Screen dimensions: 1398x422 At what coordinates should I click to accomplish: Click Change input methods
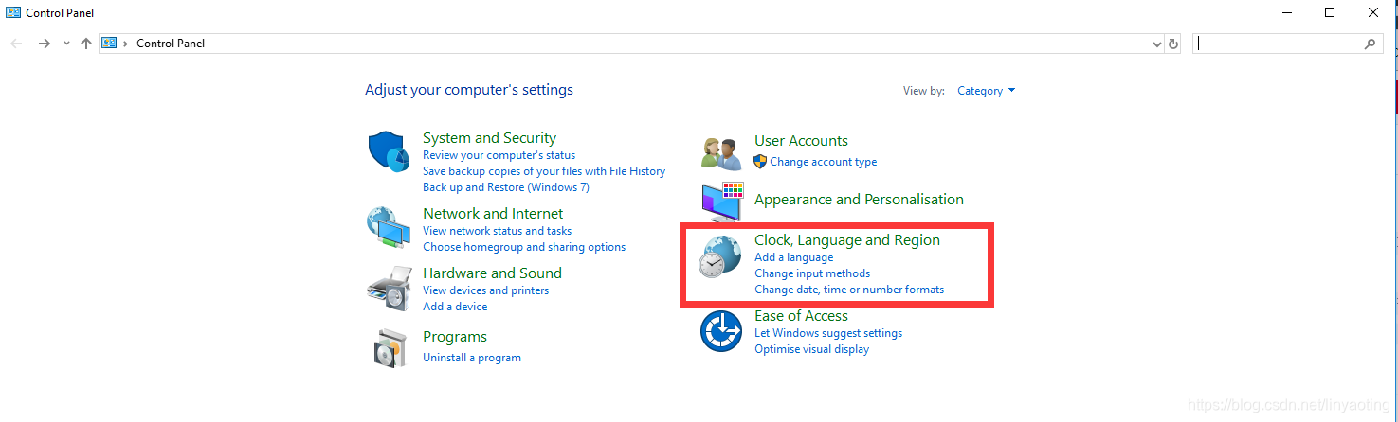pos(812,273)
